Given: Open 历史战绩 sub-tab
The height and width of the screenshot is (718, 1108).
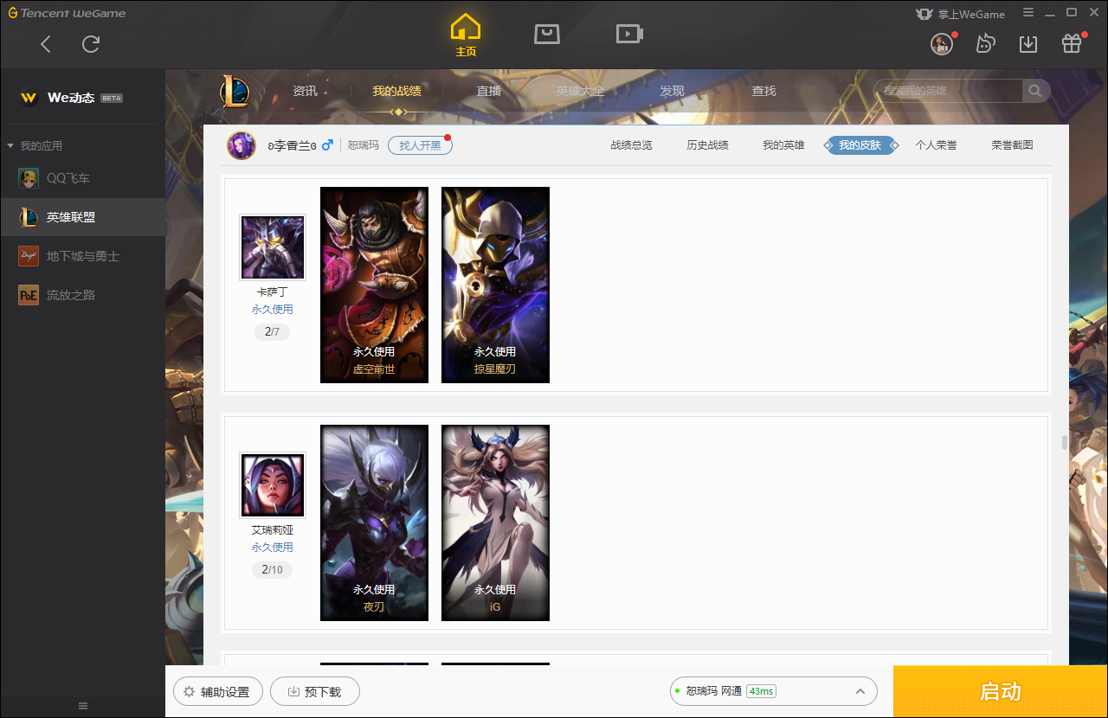Looking at the screenshot, I should click(x=707, y=145).
